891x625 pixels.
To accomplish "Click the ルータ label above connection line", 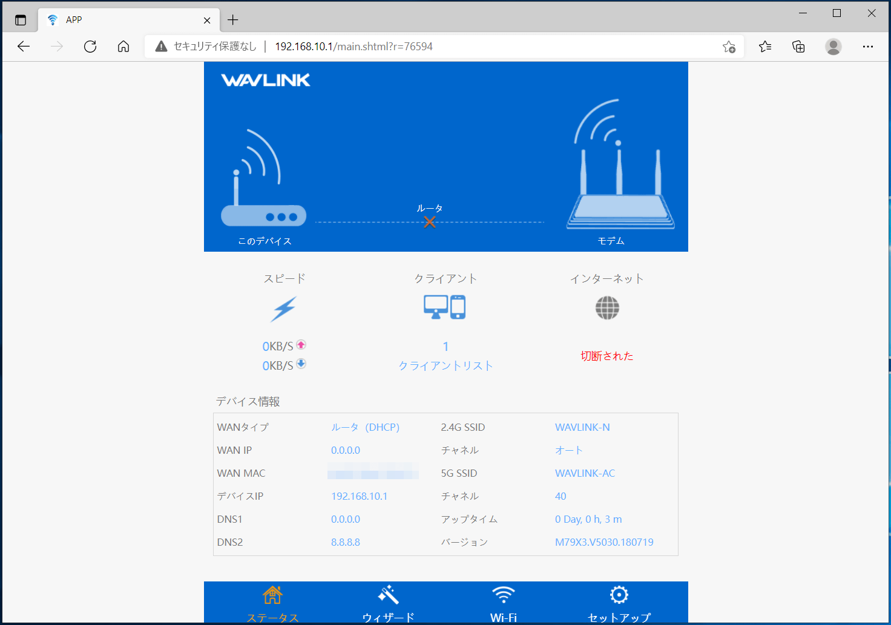I will coord(430,208).
